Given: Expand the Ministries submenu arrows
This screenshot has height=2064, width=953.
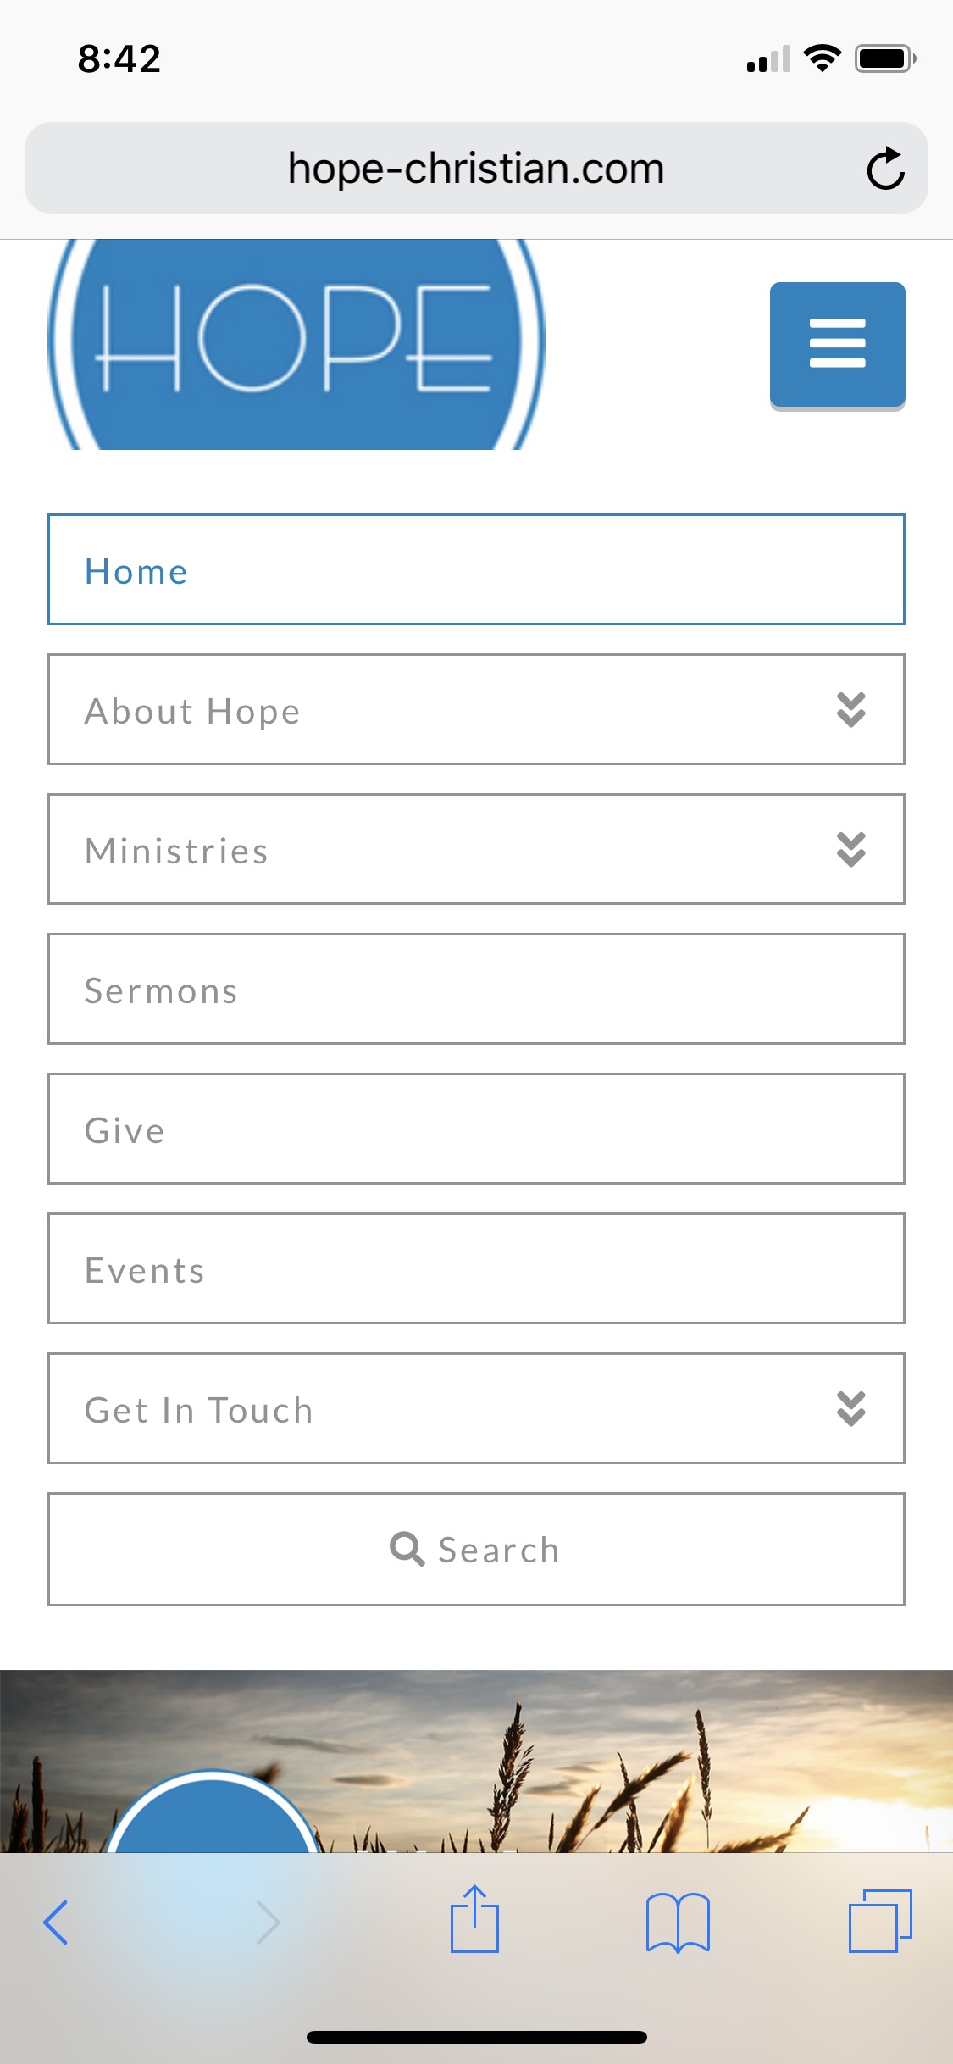Looking at the screenshot, I should click(x=850, y=850).
